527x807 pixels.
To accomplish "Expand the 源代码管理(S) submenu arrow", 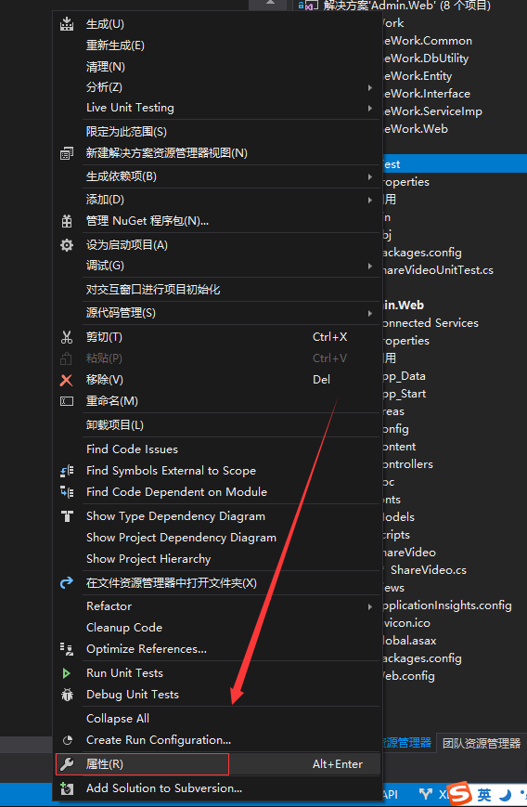I will coord(369,313).
